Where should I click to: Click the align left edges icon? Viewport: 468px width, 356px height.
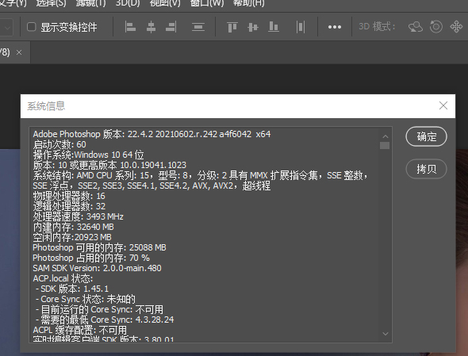point(130,27)
